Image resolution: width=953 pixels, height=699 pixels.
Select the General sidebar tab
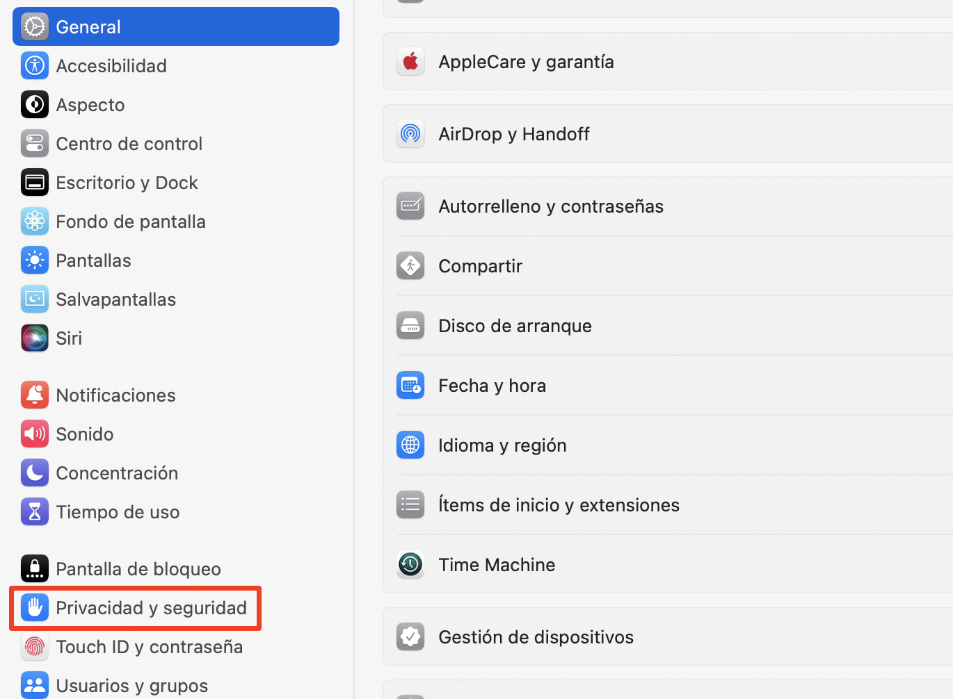[x=88, y=26]
